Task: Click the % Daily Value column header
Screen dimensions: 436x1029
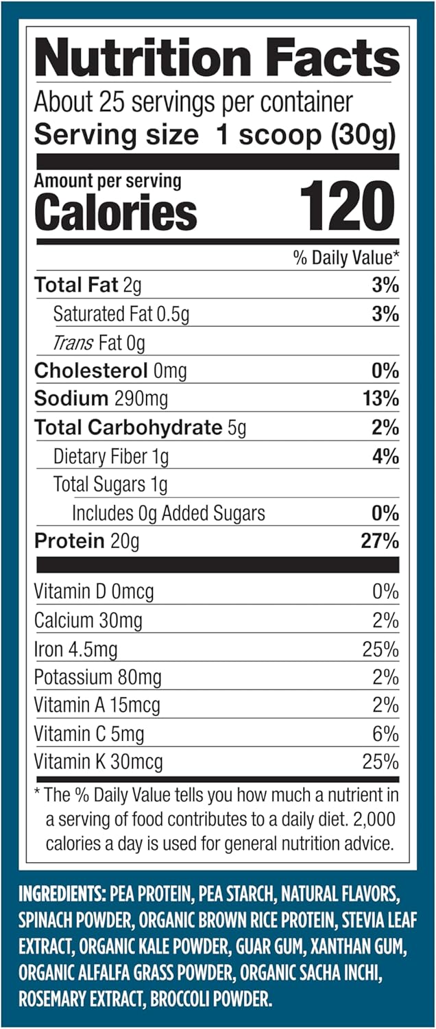Action: coord(346,258)
